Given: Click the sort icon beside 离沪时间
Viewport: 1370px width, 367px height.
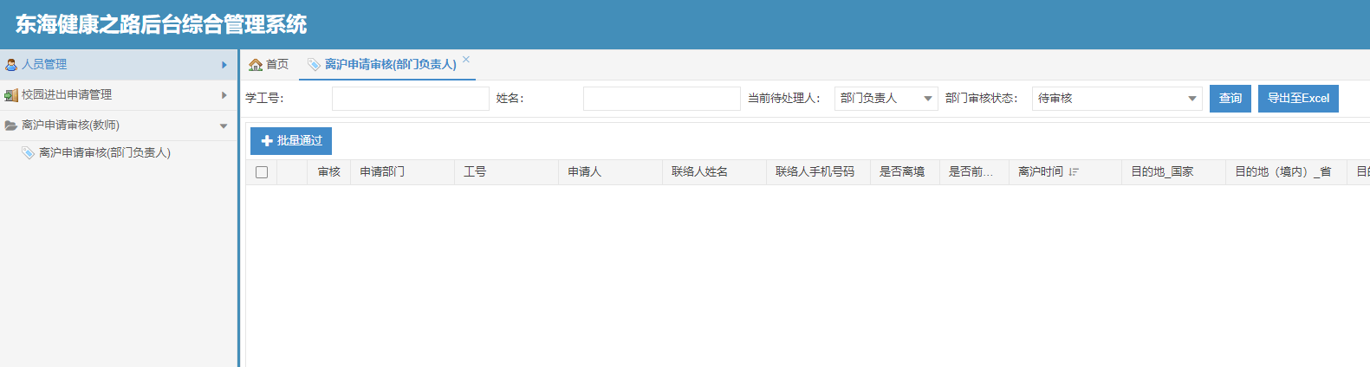Looking at the screenshot, I should pos(1074,172).
